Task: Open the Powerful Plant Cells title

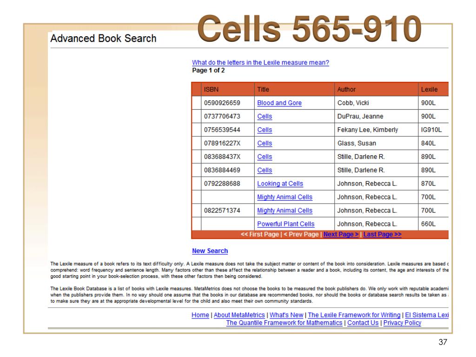Action: point(286,224)
